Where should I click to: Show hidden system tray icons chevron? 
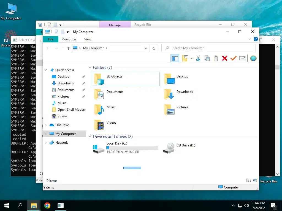point(233,206)
